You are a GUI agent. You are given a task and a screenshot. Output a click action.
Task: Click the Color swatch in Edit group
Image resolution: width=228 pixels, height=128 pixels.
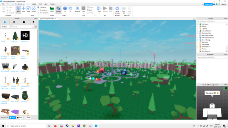pyautogui.click(x=83, y=9)
